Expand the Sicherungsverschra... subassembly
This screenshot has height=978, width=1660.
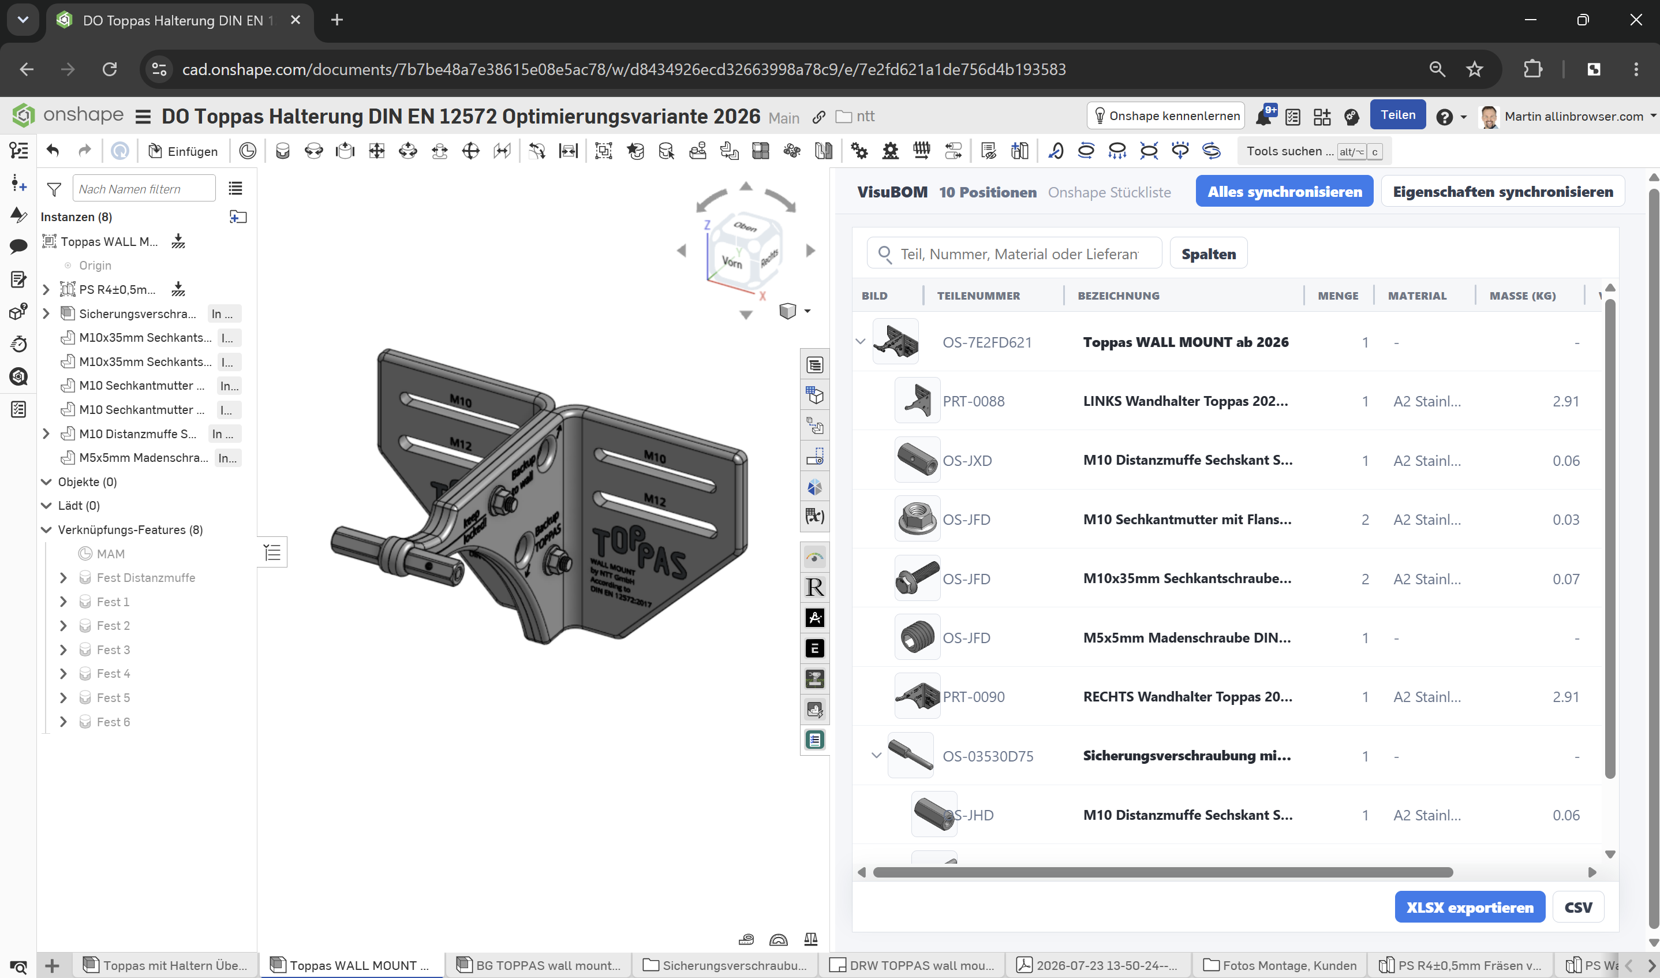pyautogui.click(x=46, y=313)
